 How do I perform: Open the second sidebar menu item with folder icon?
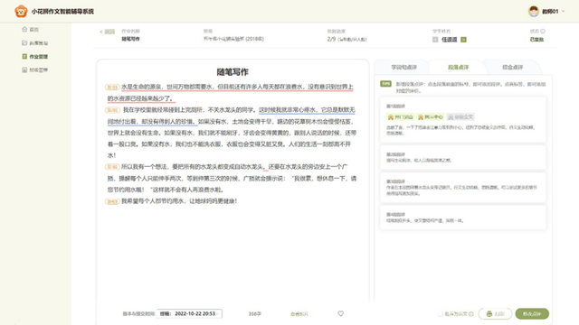34,43
